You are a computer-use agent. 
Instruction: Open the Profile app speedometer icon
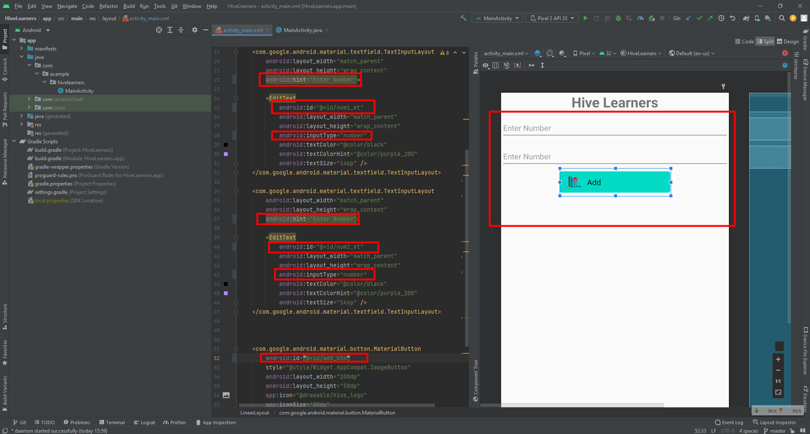pyautogui.click(x=640, y=18)
